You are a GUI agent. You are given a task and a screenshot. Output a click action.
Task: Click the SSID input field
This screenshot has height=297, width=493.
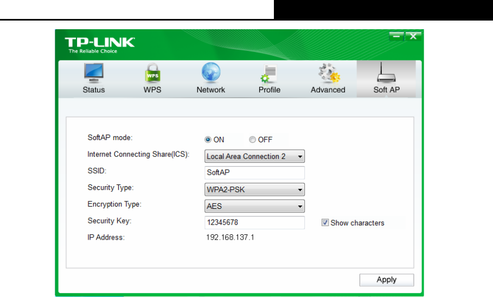click(254, 173)
